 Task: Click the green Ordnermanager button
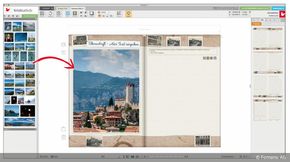click(30, 16)
